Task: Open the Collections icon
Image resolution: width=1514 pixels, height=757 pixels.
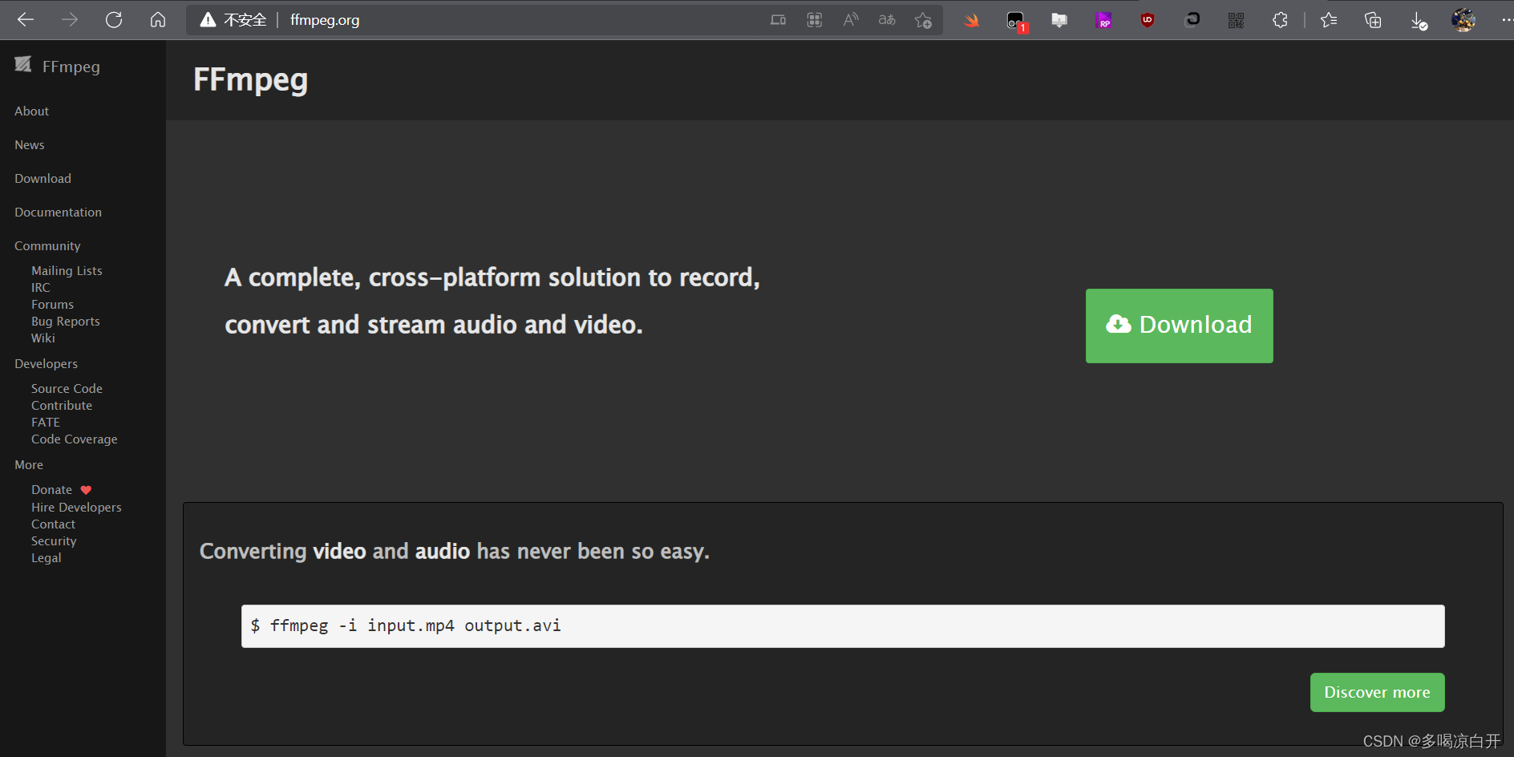Action: (1373, 20)
